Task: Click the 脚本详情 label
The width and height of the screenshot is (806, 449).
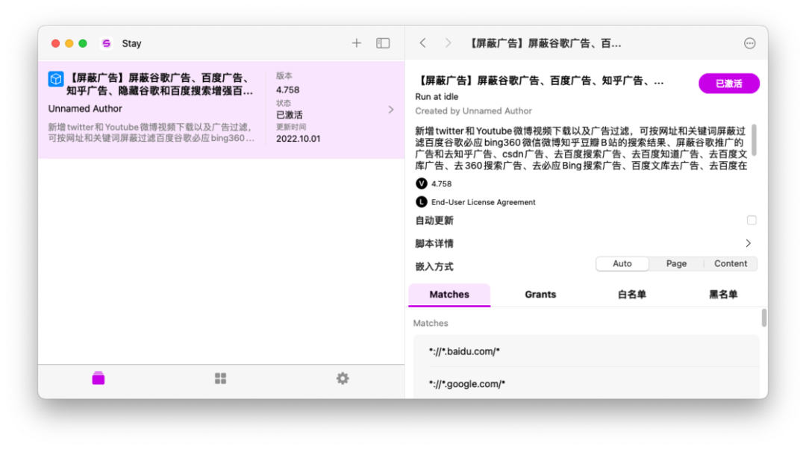Action: click(434, 243)
